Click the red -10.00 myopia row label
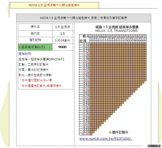The image size is (162, 148). tap(85, 134)
